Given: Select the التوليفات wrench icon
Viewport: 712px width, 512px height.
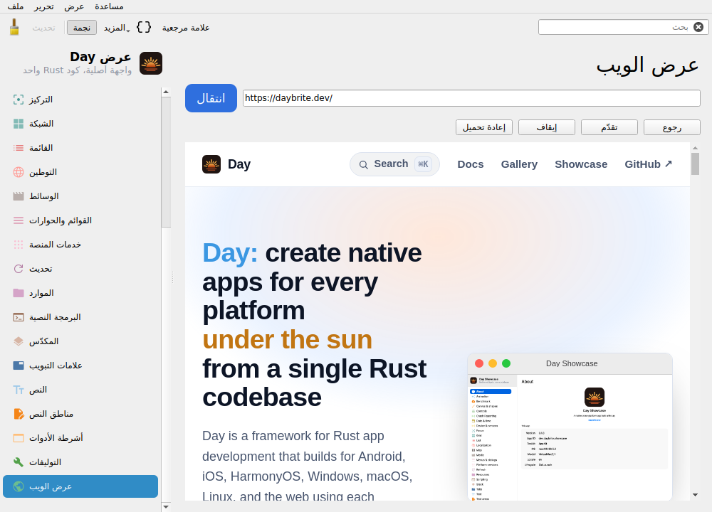Looking at the screenshot, I should [x=19, y=462].
